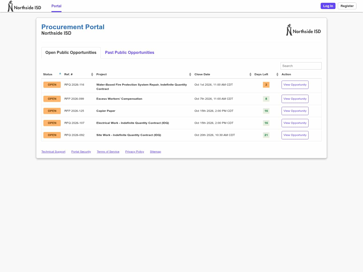The width and height of the screenshot is (363, 272).
Task: Switch to the Open Public Opportunities tab
Action: 71,53
